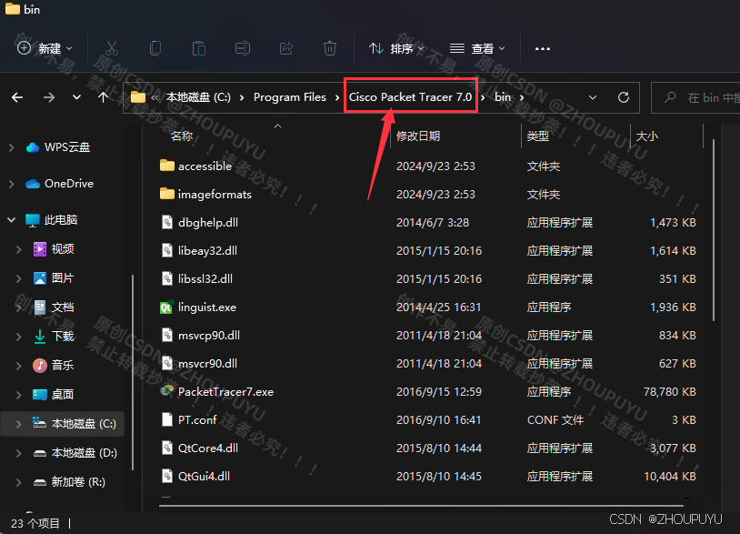Expand the WPS云盘 tree node
The image size is (740, 534).
click(x=11, y=147)
